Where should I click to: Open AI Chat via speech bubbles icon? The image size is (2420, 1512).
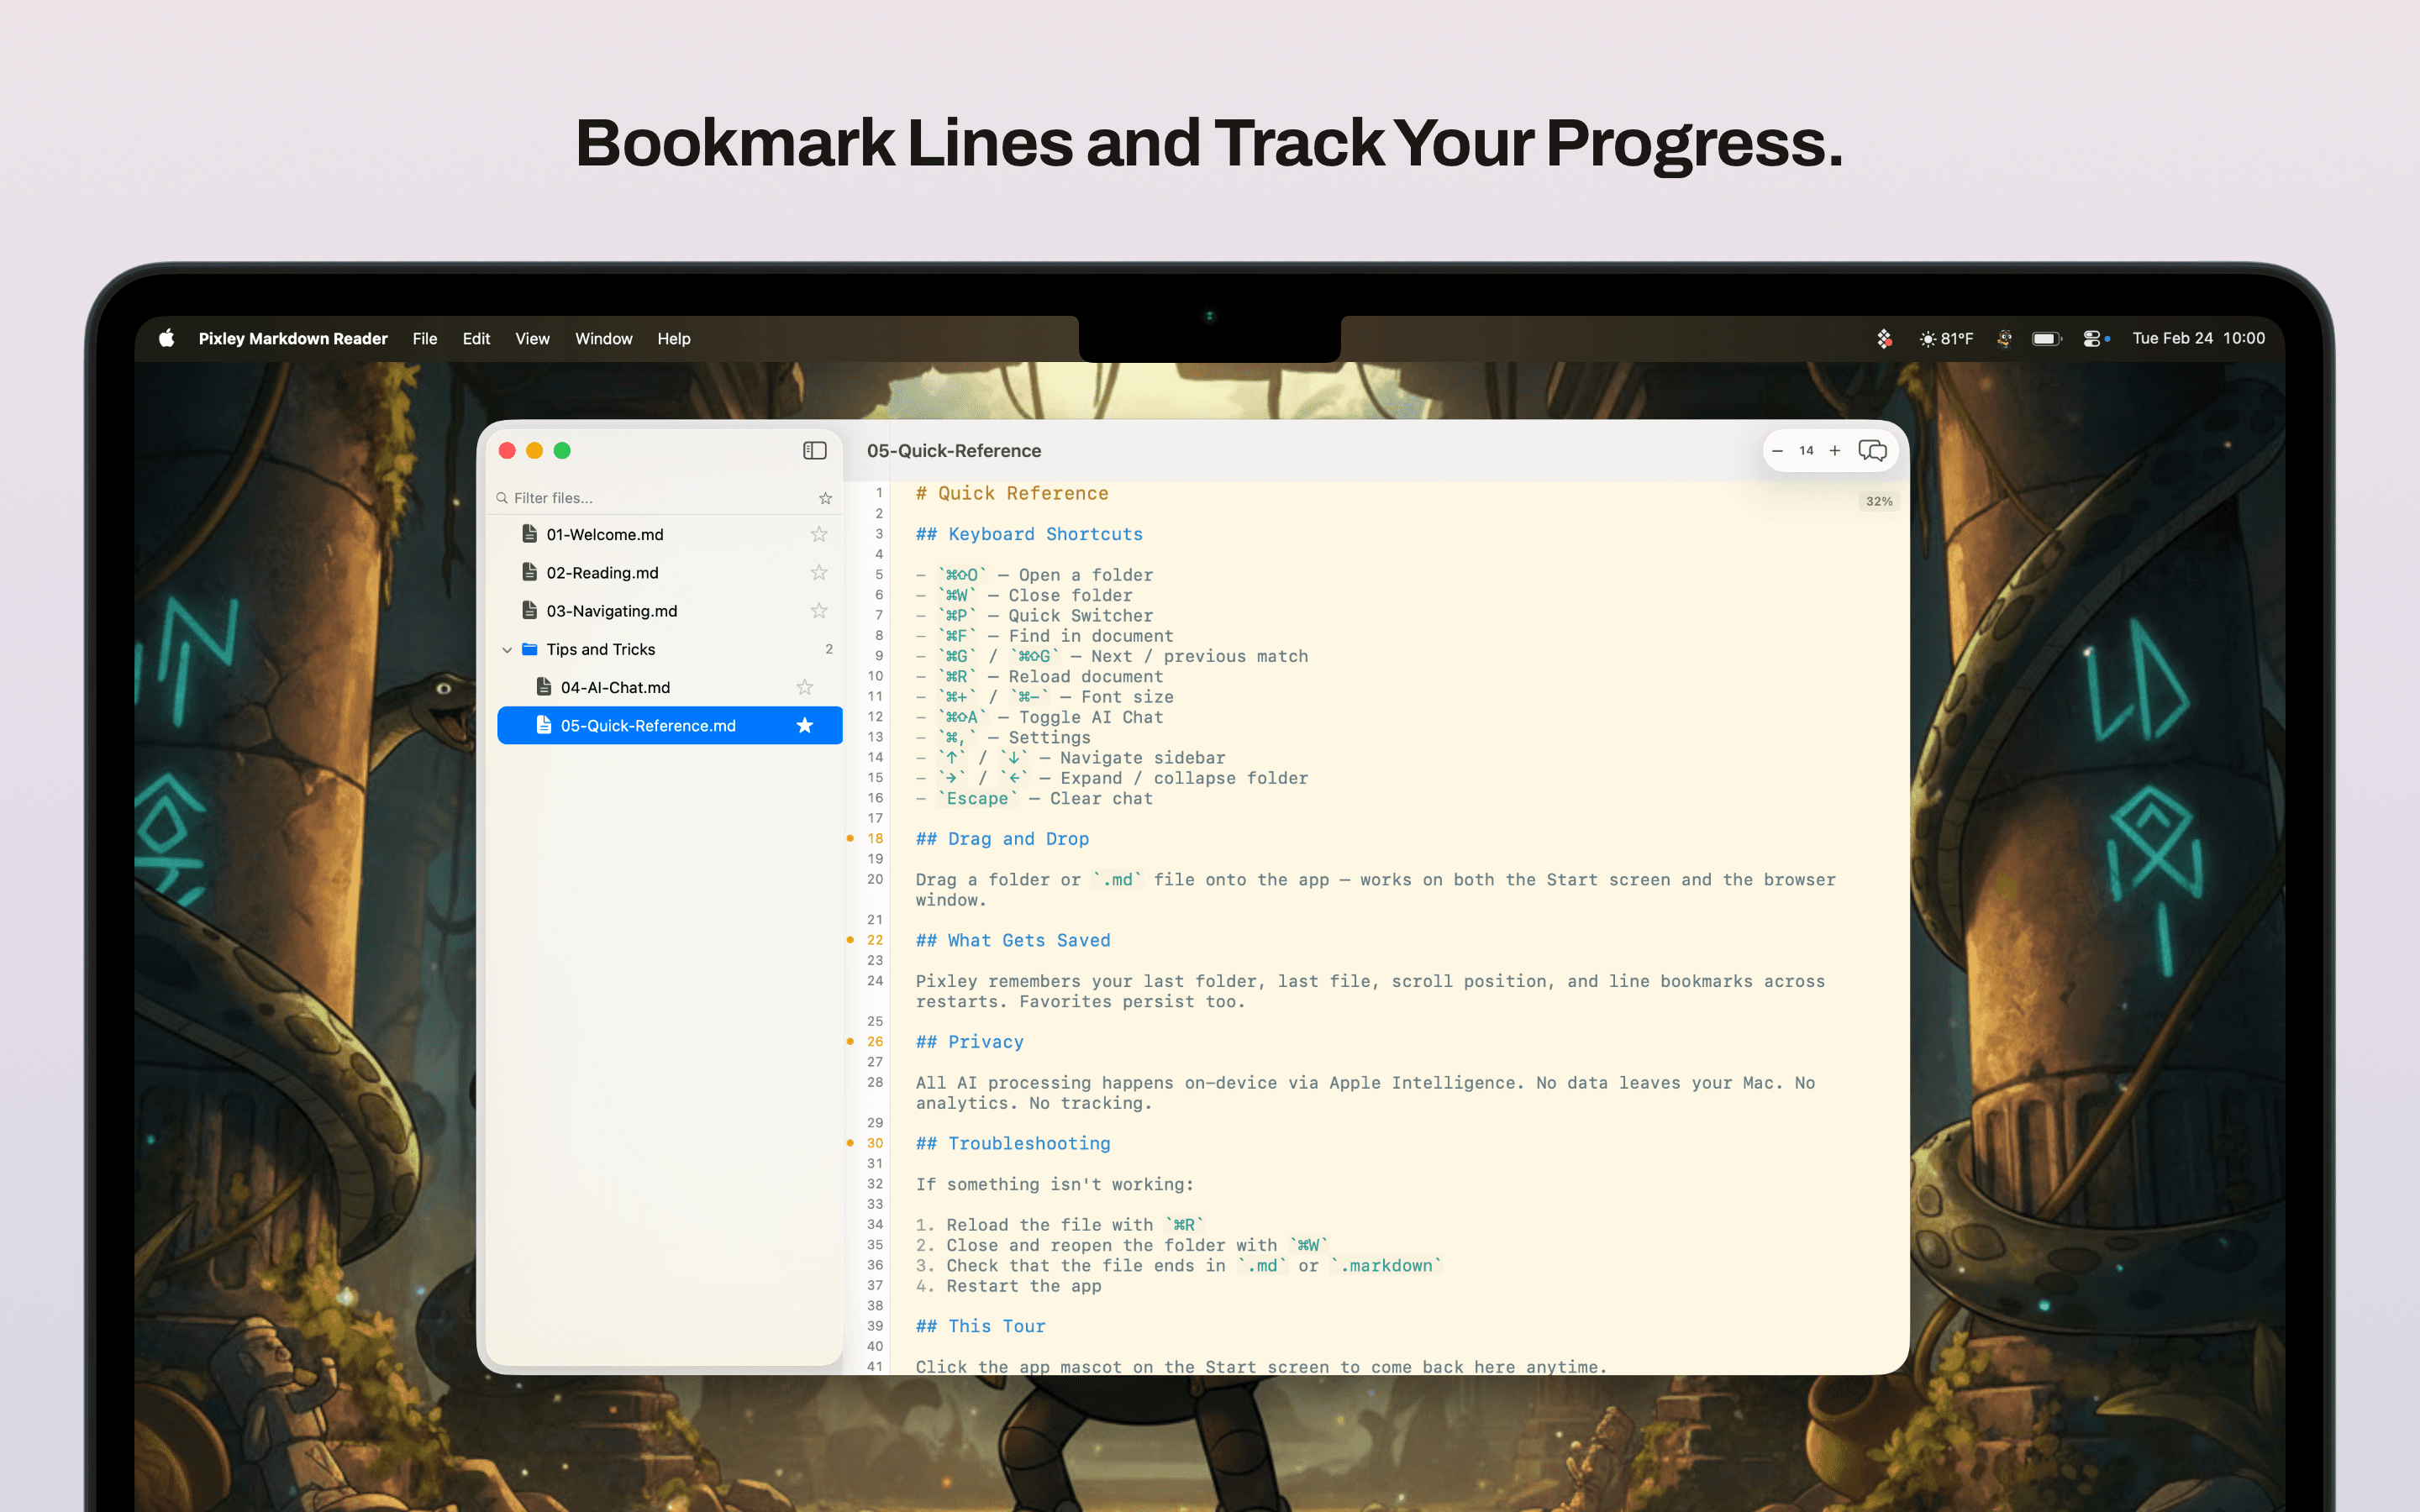(x=1872, y=450)
